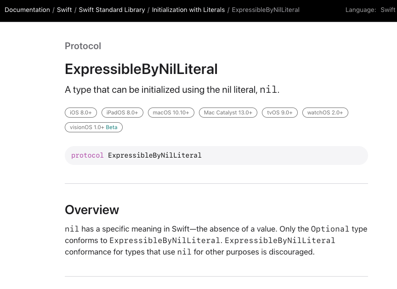Click the protocol keyword in the declaration
Viewport: 397px width, 289px height.
click(87, 155)
